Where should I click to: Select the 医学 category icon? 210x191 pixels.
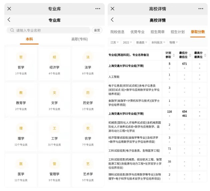21,164
